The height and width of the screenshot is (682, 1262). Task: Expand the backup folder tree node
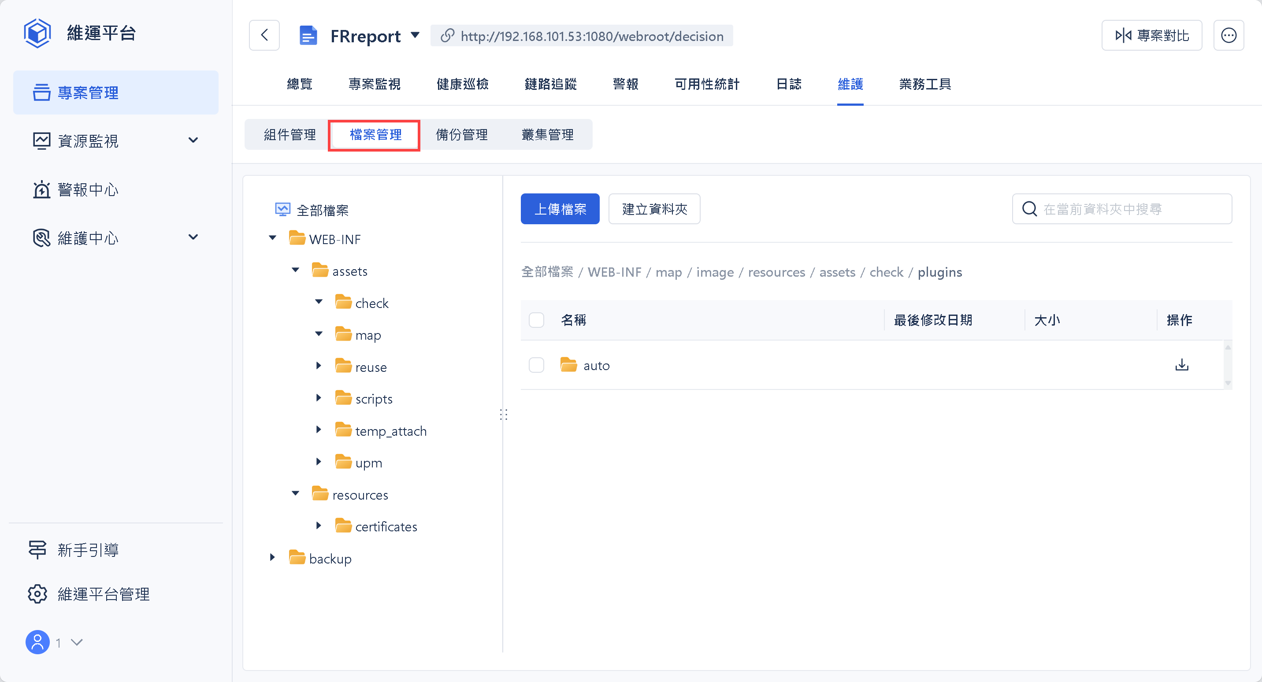point(272,558)
